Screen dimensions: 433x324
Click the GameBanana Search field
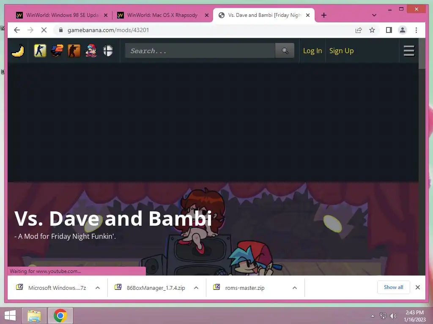click(x=200, y=51)
